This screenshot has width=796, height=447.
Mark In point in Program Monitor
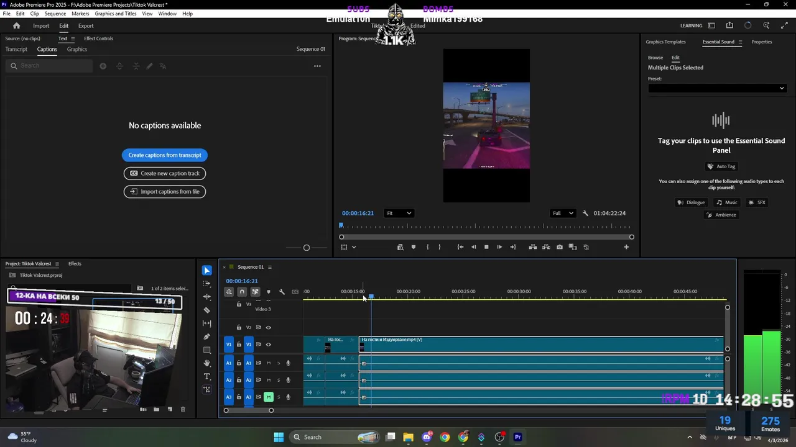coord(427,247)
